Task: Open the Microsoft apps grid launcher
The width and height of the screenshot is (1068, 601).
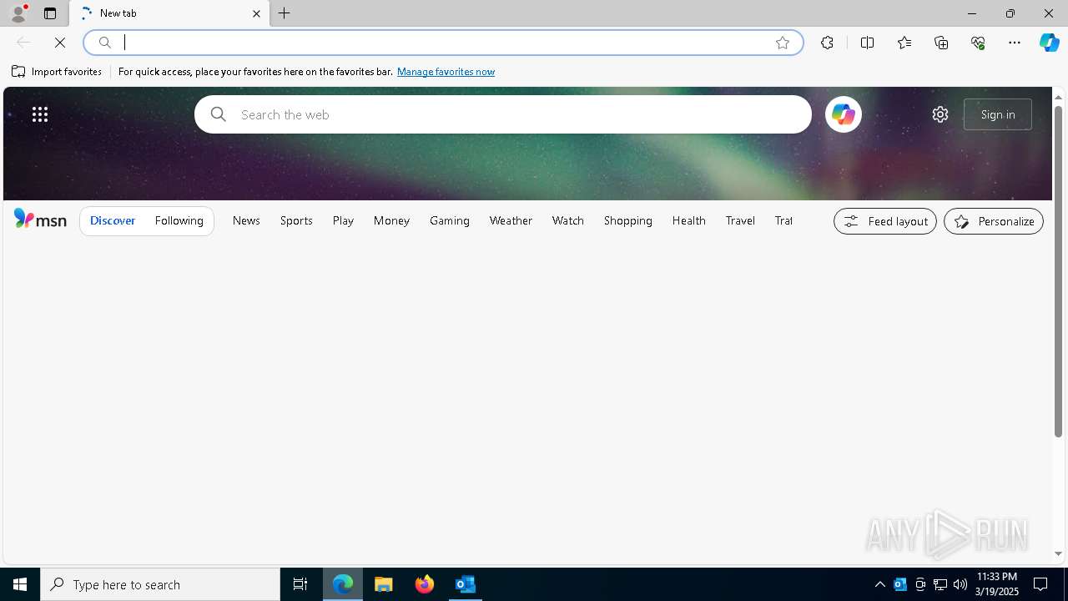Action: pos(40,114)
